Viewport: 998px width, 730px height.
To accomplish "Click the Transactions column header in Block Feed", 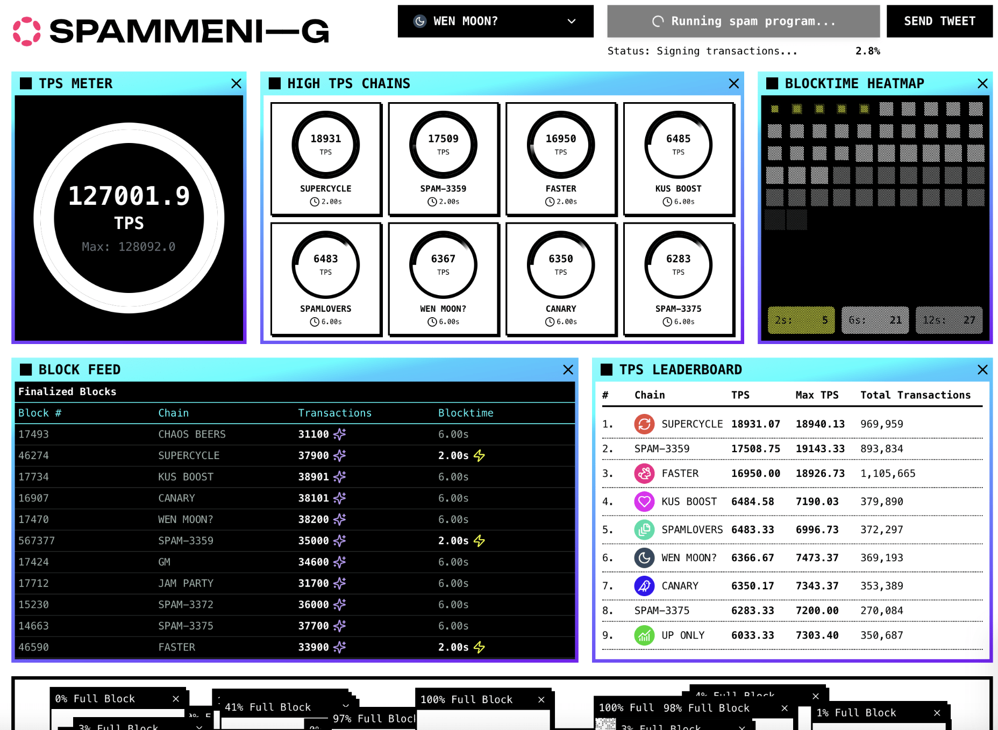I will point(335,413).
